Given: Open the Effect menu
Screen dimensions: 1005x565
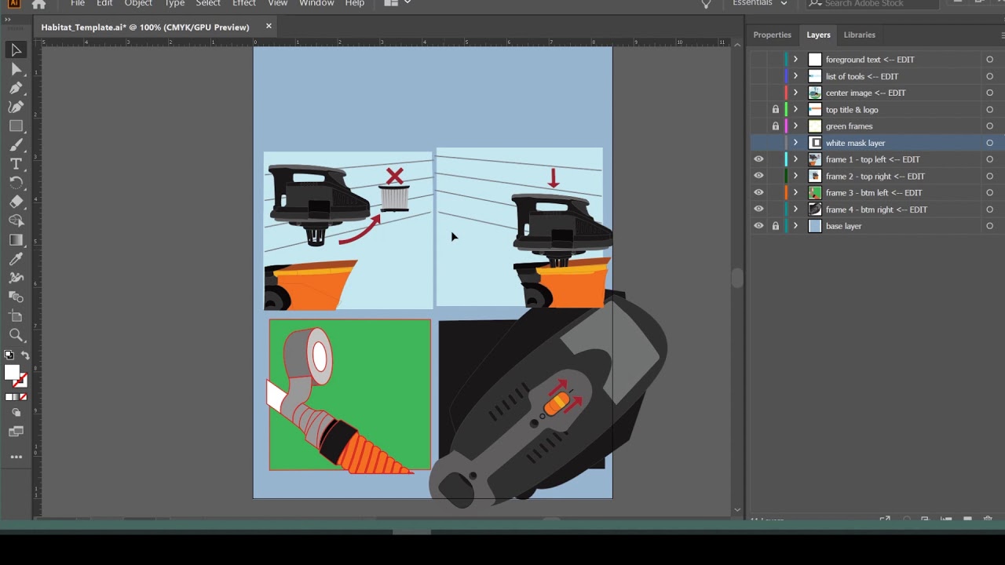Looking at the screenshot, I should click(x=244, y=3).
